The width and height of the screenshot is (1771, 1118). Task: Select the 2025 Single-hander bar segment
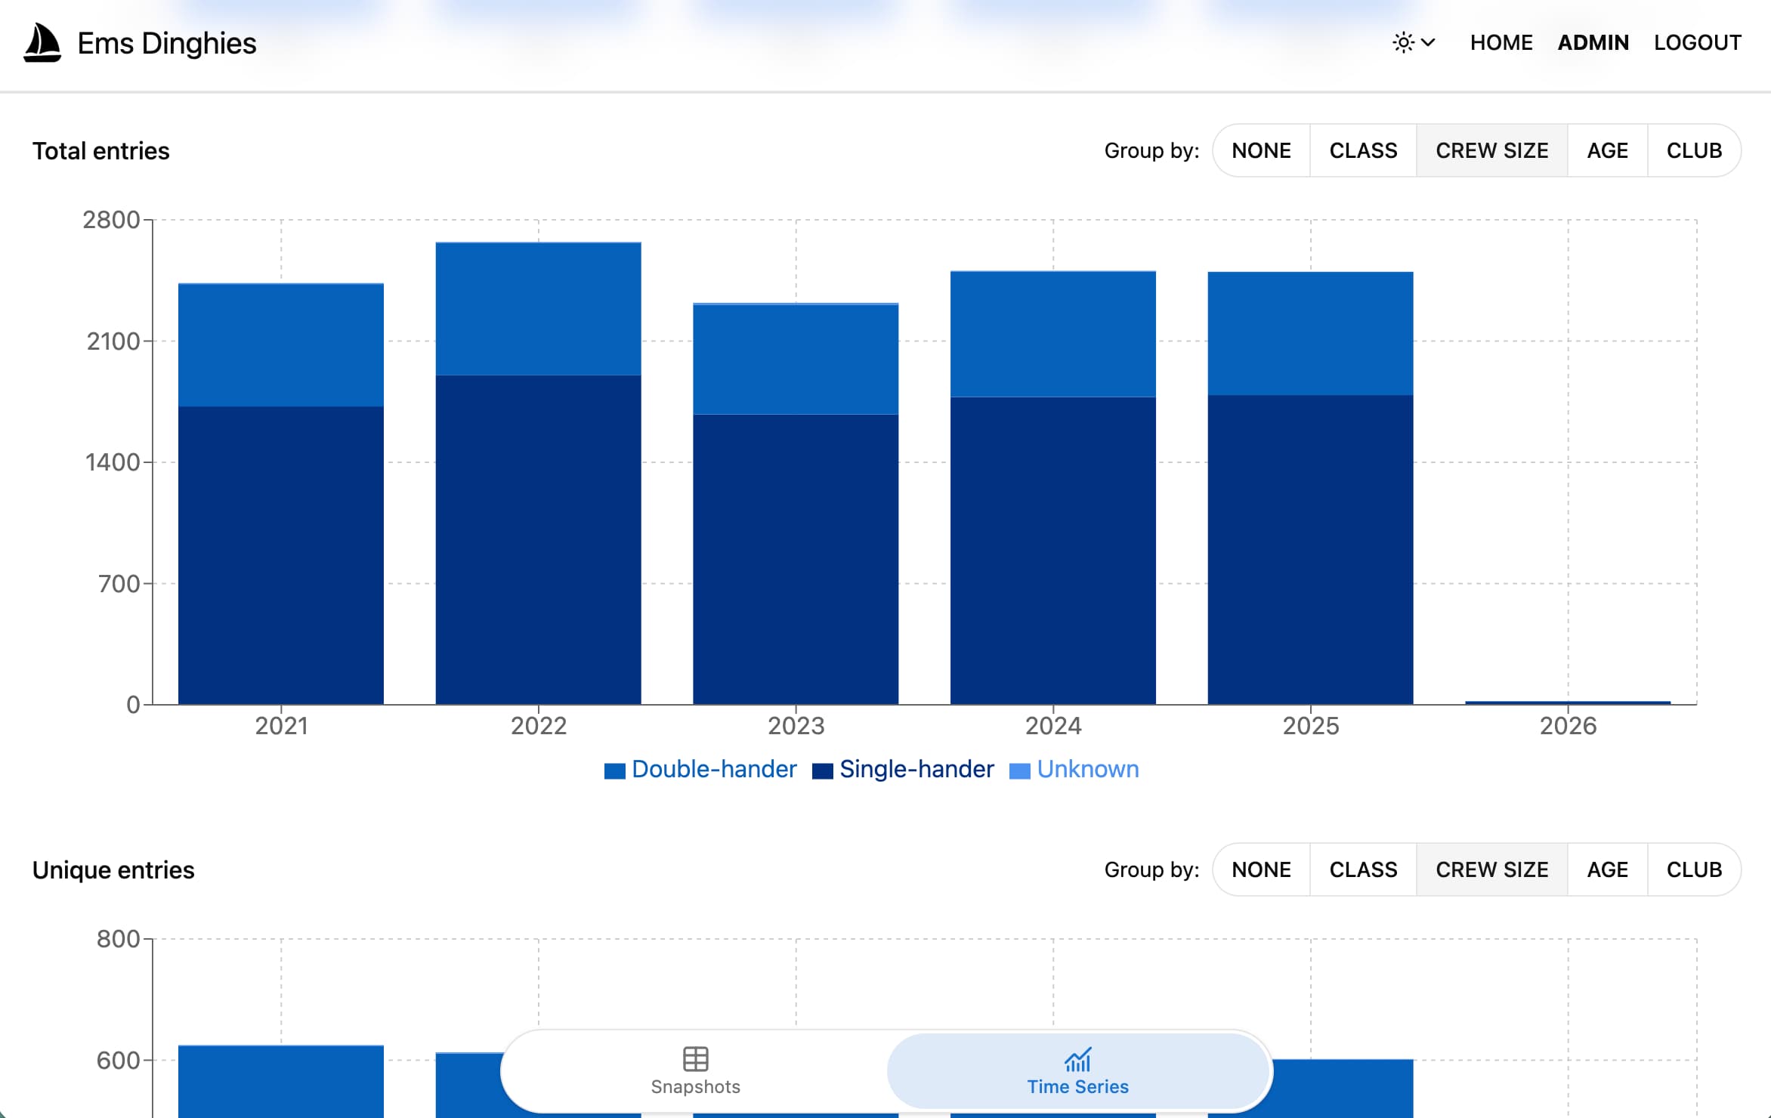pos(1311,550)
